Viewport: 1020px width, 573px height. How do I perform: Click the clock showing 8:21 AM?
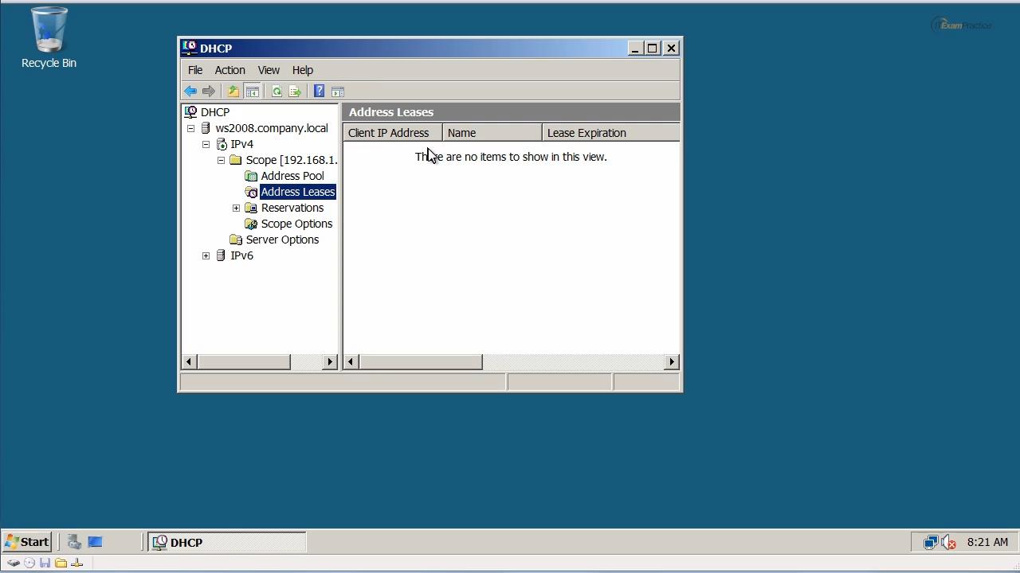(987, 542)
